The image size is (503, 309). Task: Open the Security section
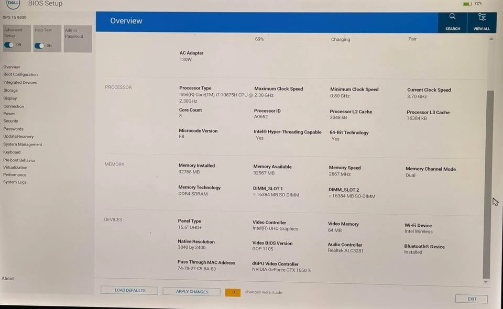[x=10, y=121]
